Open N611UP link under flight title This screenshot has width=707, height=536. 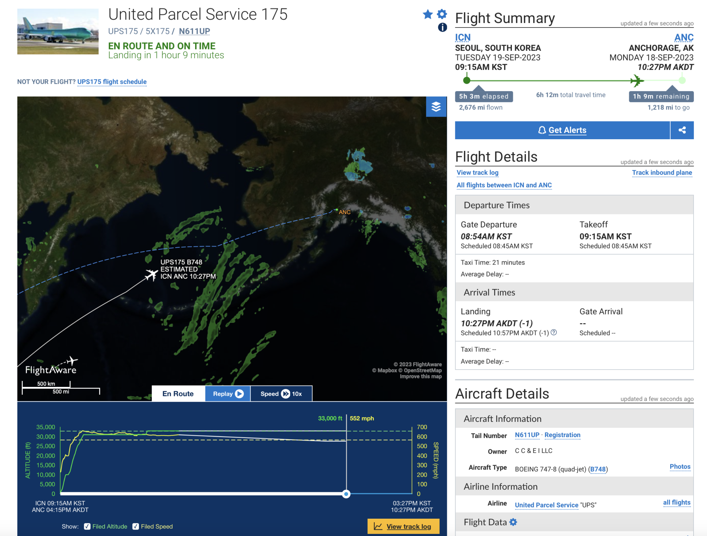pyautogui.click(x=194, y=31)
